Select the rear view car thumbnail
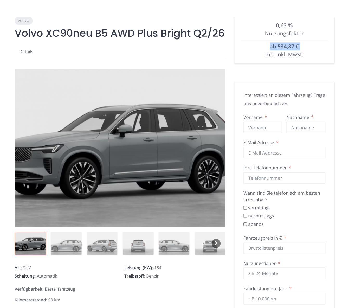Image resolution: width=349 pixels, height=308 pixels. 138,243
